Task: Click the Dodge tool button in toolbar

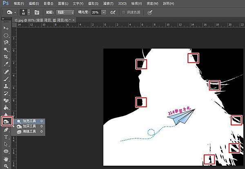Action: tap(7, 121)
